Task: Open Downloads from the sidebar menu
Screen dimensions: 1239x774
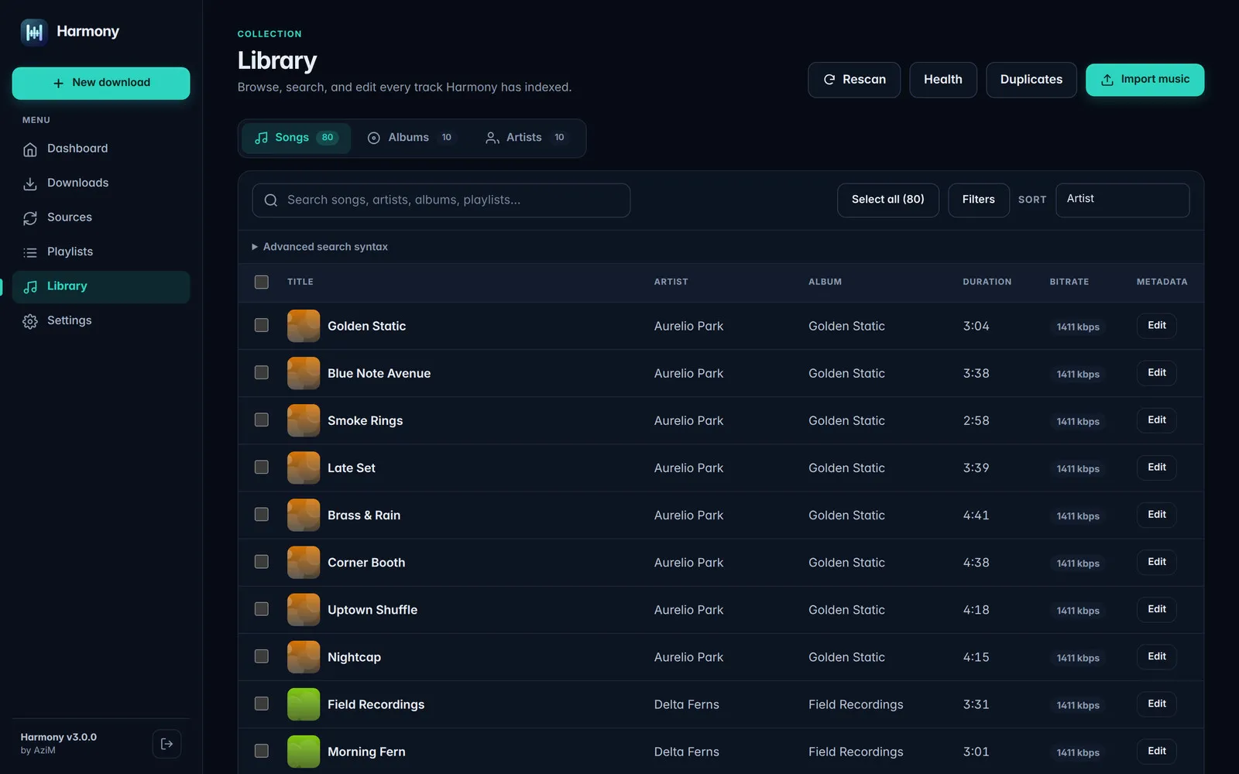Action: click(101, 183)
